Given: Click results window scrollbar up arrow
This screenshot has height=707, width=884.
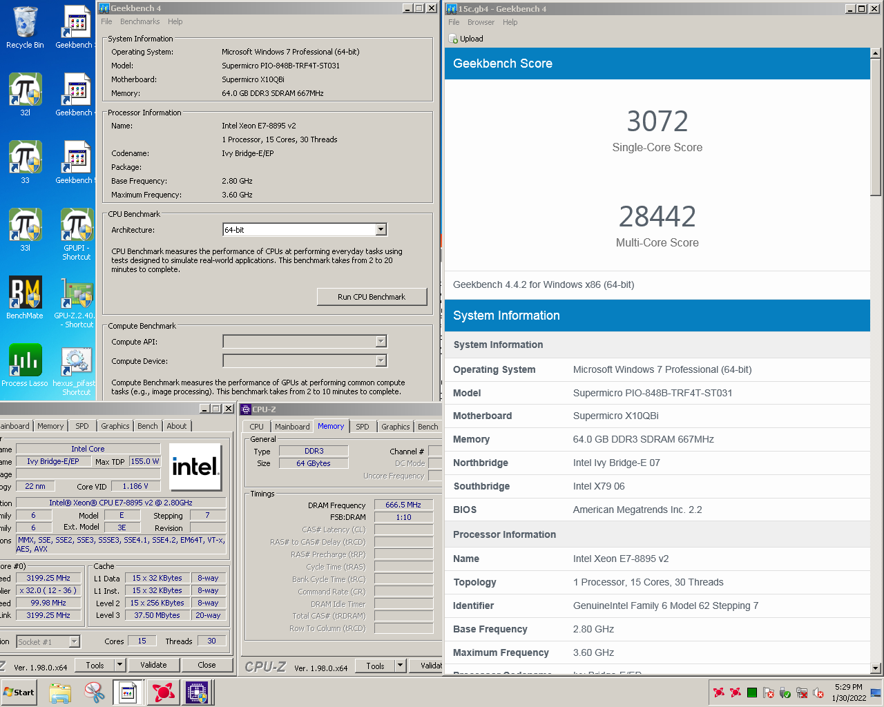Looking at the screenshot, I should point(876,53).
